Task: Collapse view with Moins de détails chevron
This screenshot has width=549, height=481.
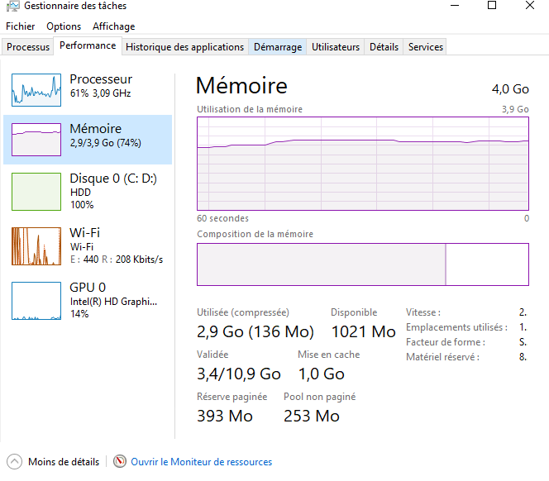Action: pos(15,462)
